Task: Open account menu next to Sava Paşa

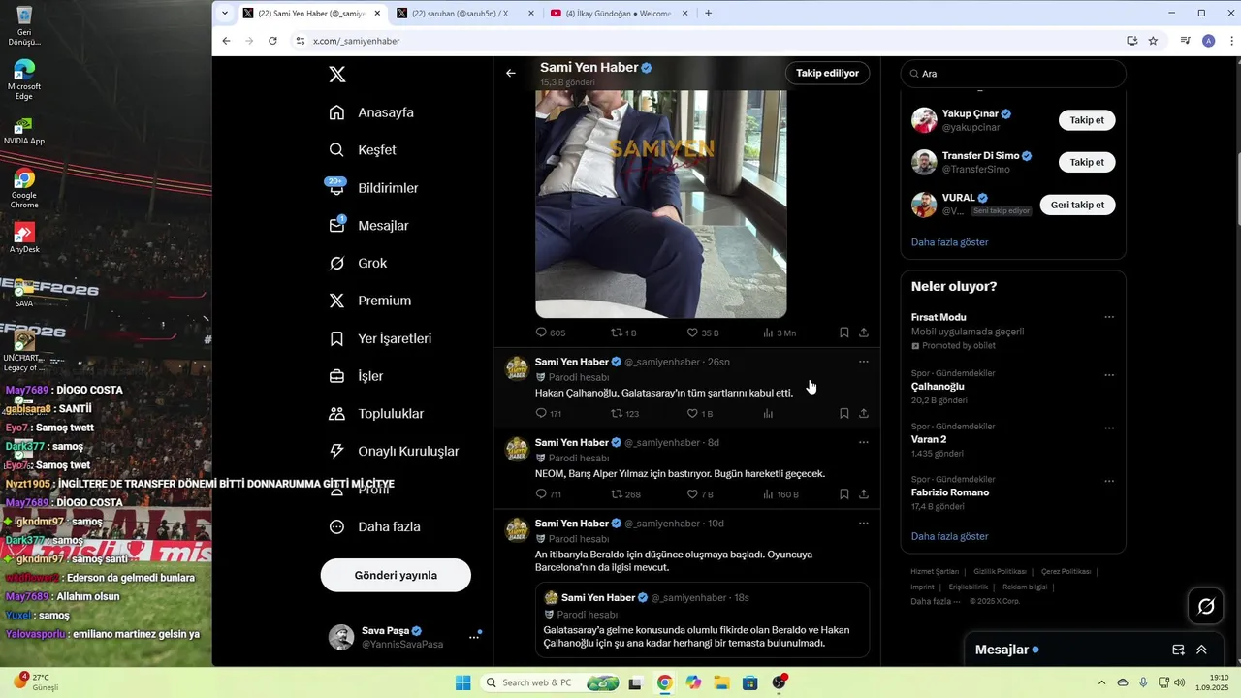Action: (x=474, y=637)
